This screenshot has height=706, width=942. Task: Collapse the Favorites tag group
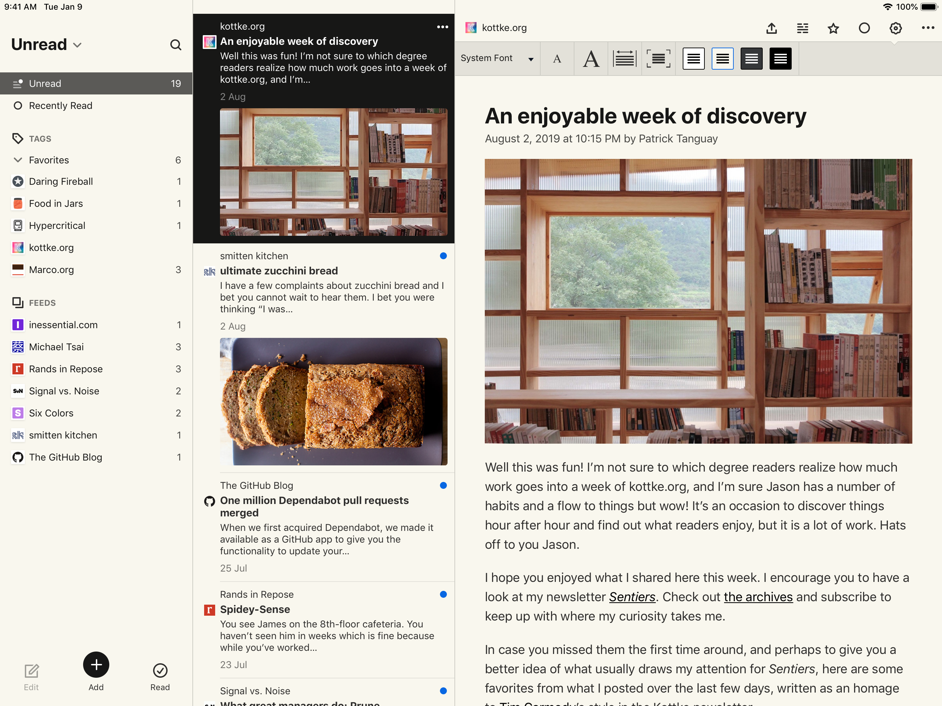point(18,160)
